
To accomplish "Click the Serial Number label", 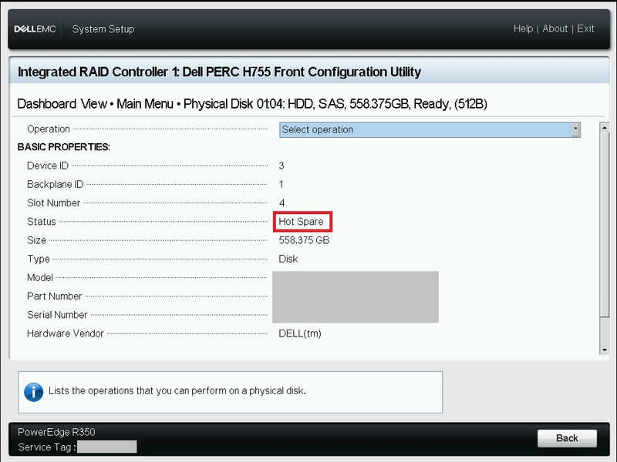I will pos(57,315).
